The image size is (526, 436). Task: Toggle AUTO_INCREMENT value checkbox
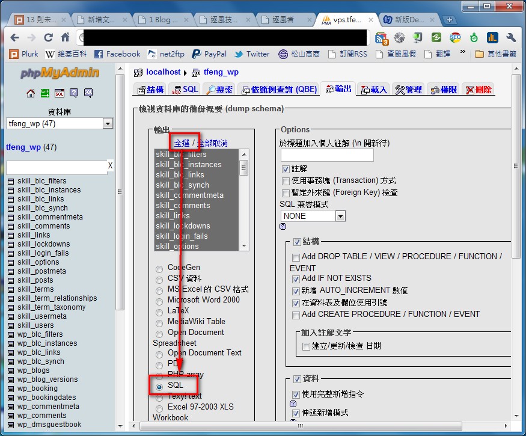(x=296, y=291)
